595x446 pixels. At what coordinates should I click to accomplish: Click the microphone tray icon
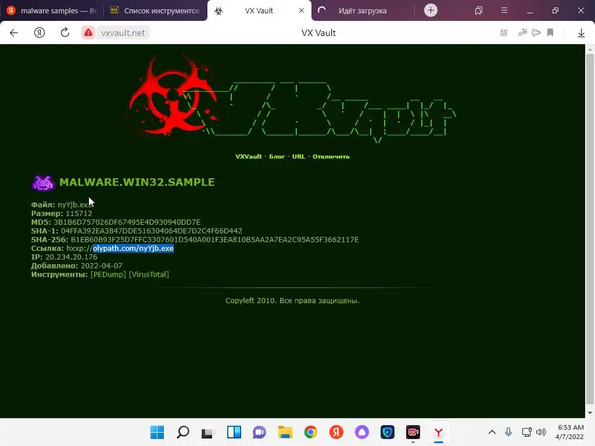click(508, 432)
